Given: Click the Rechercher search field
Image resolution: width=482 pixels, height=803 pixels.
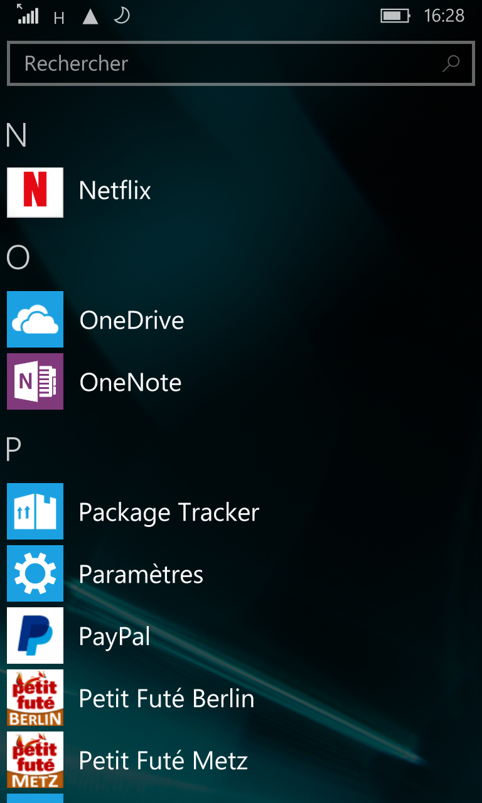Looking at the screenshot, I should pyautogui.click(x=226, y=63).
